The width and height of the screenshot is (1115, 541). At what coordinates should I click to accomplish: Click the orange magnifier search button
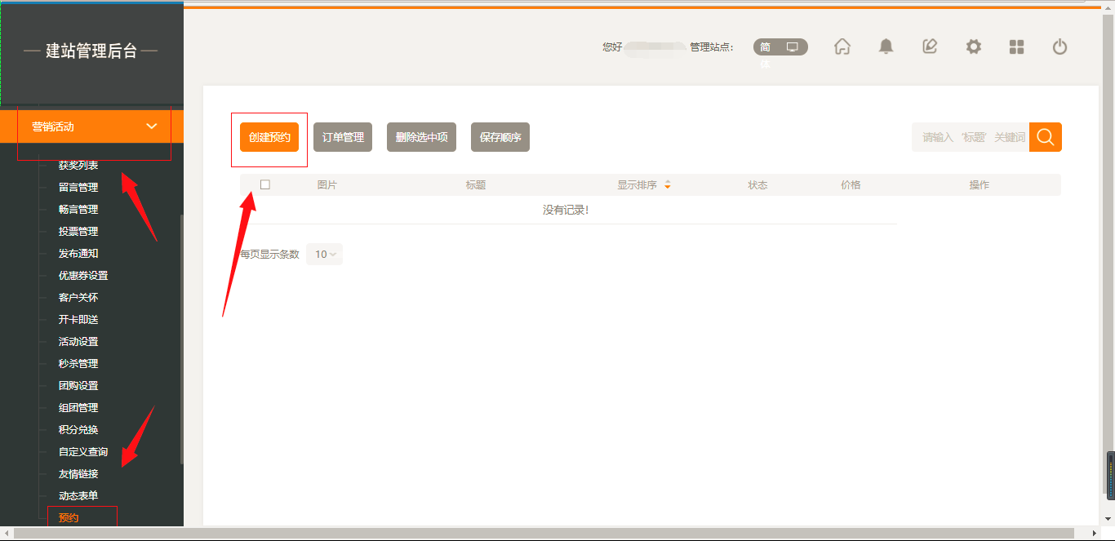1045,137
